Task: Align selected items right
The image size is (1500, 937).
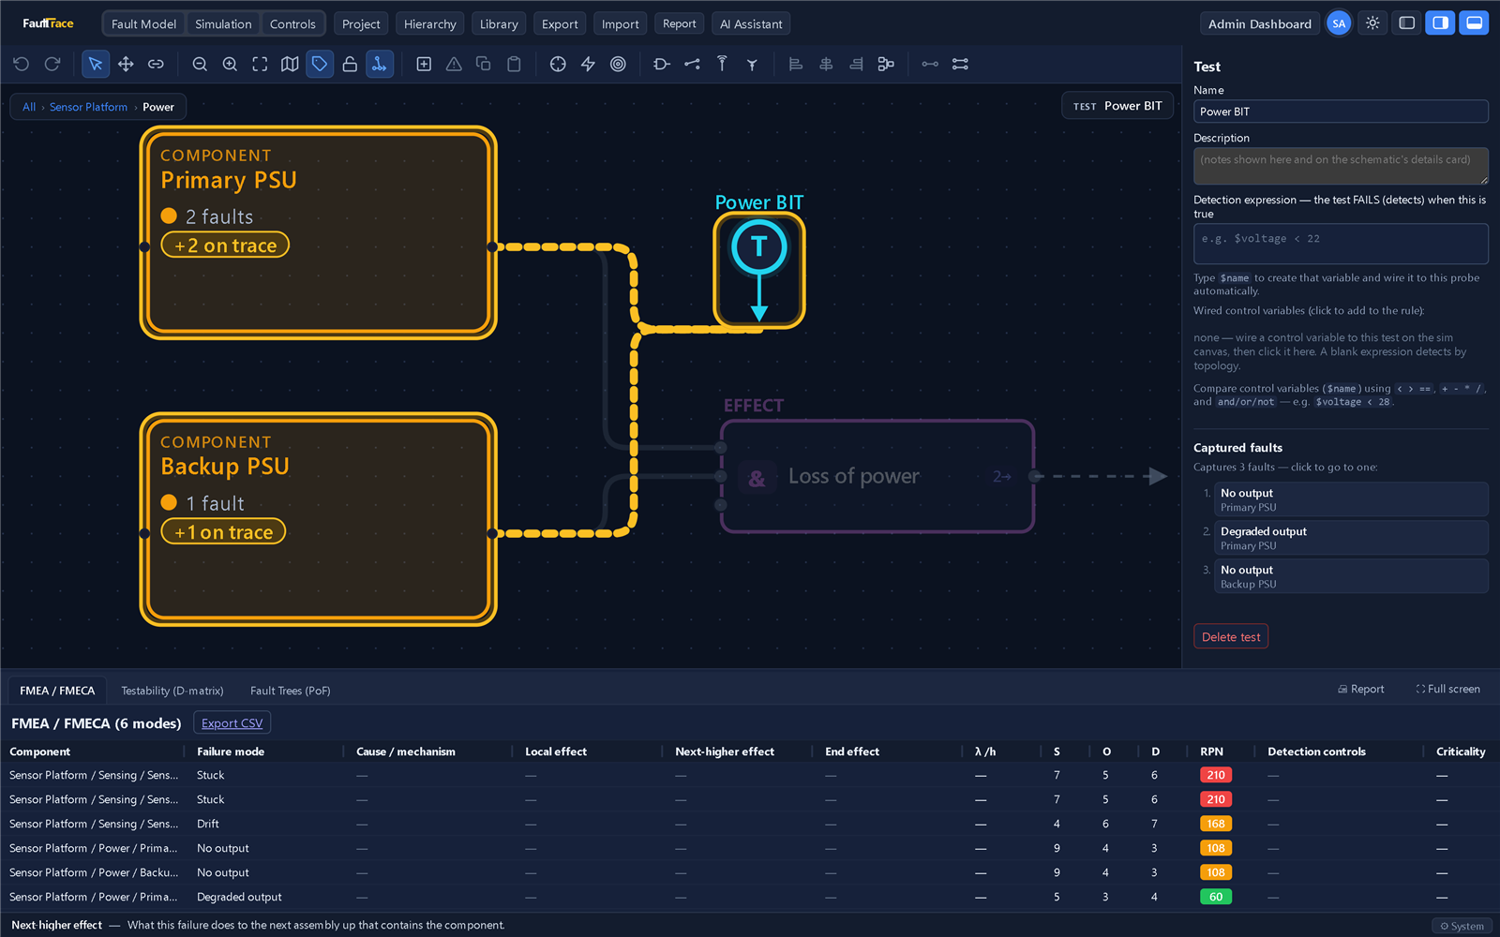Action: click(856, 64)
